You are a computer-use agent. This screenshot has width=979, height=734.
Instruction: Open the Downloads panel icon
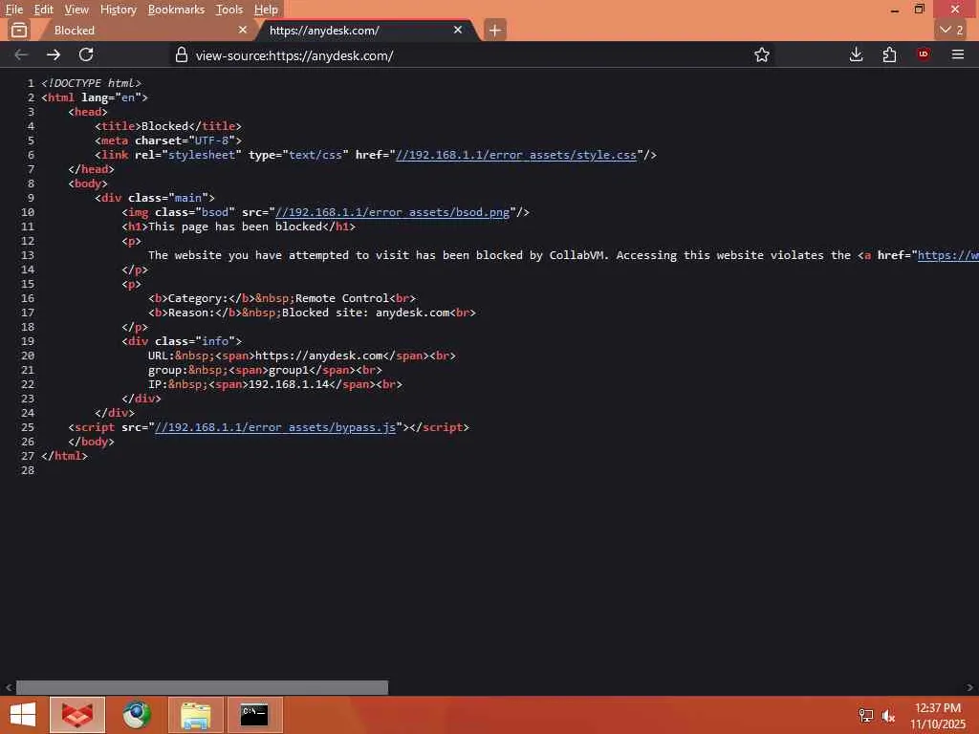tap(856, 54)
